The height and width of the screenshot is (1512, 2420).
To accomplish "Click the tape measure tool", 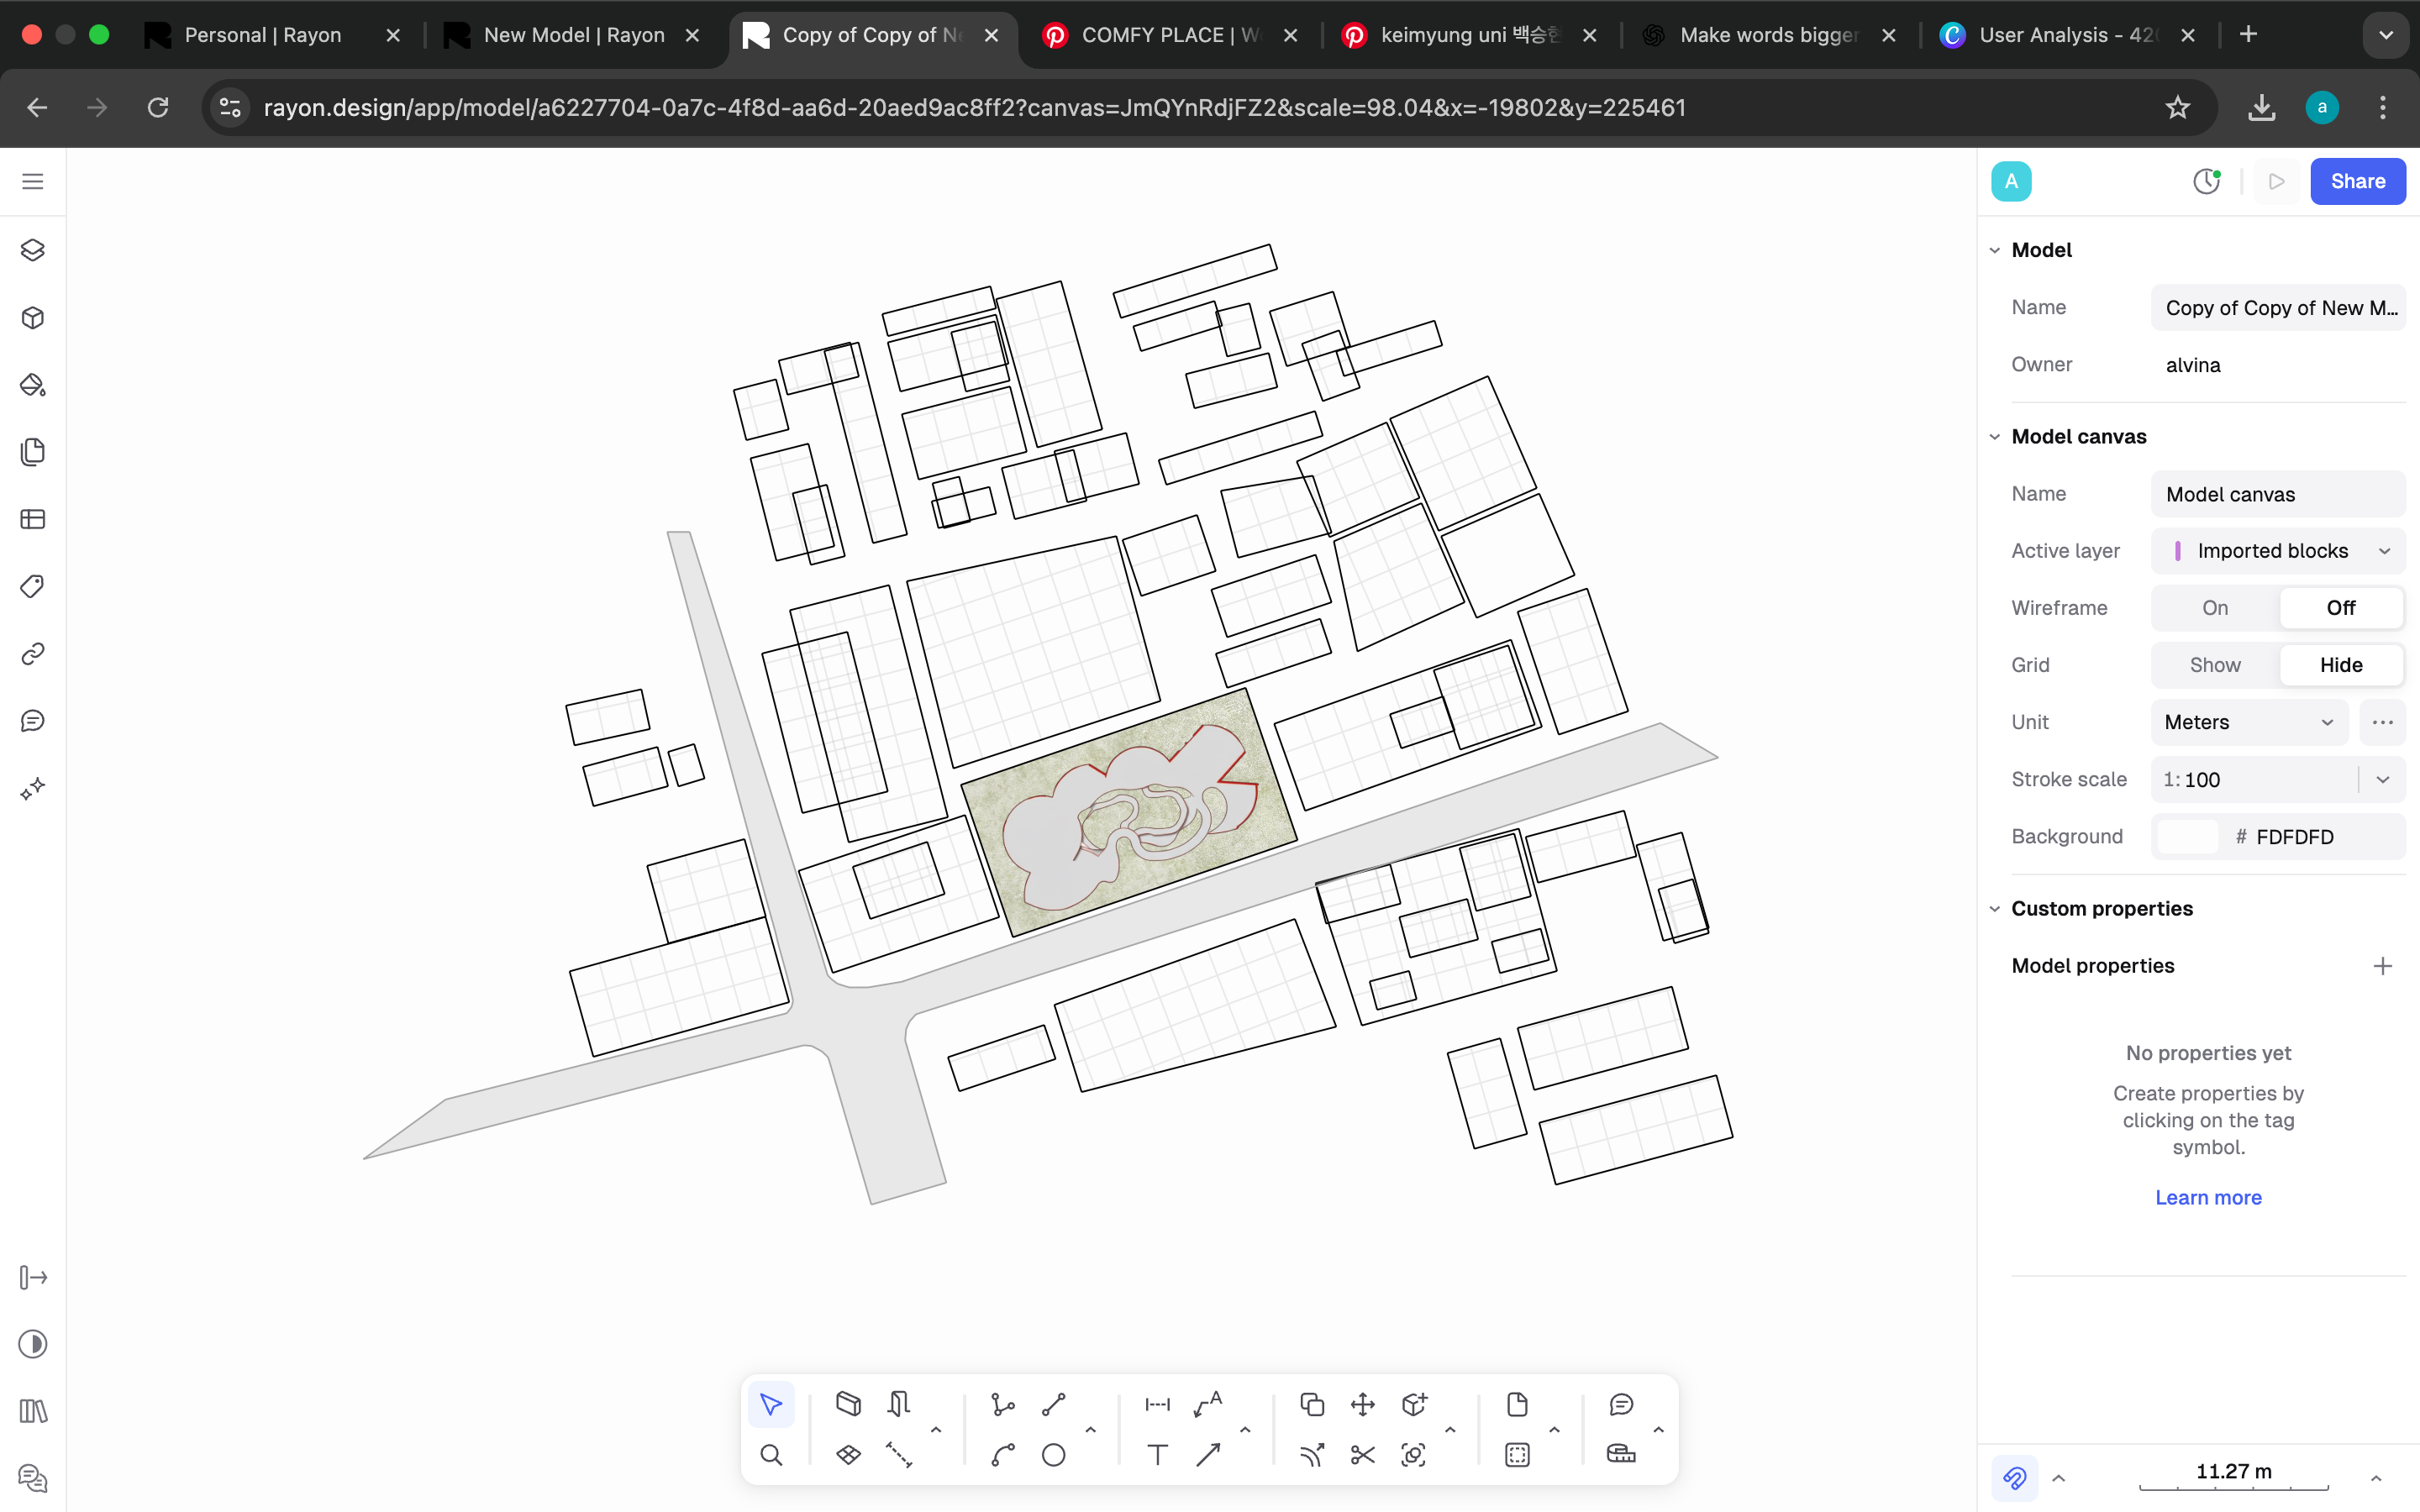I will 1621,1455.
